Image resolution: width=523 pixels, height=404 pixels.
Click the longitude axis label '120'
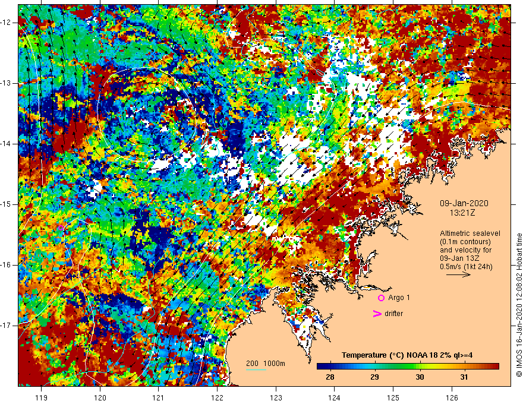pos(100,397)
